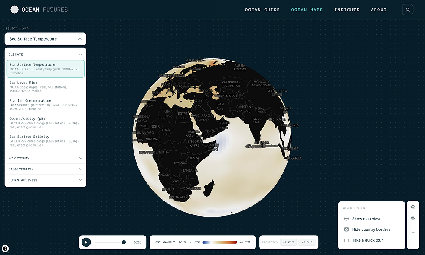Click the SAUDI ARABIA label on globe

202,115
